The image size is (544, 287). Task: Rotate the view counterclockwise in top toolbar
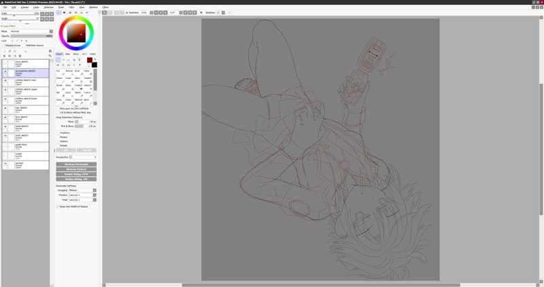tap(185, 12)
